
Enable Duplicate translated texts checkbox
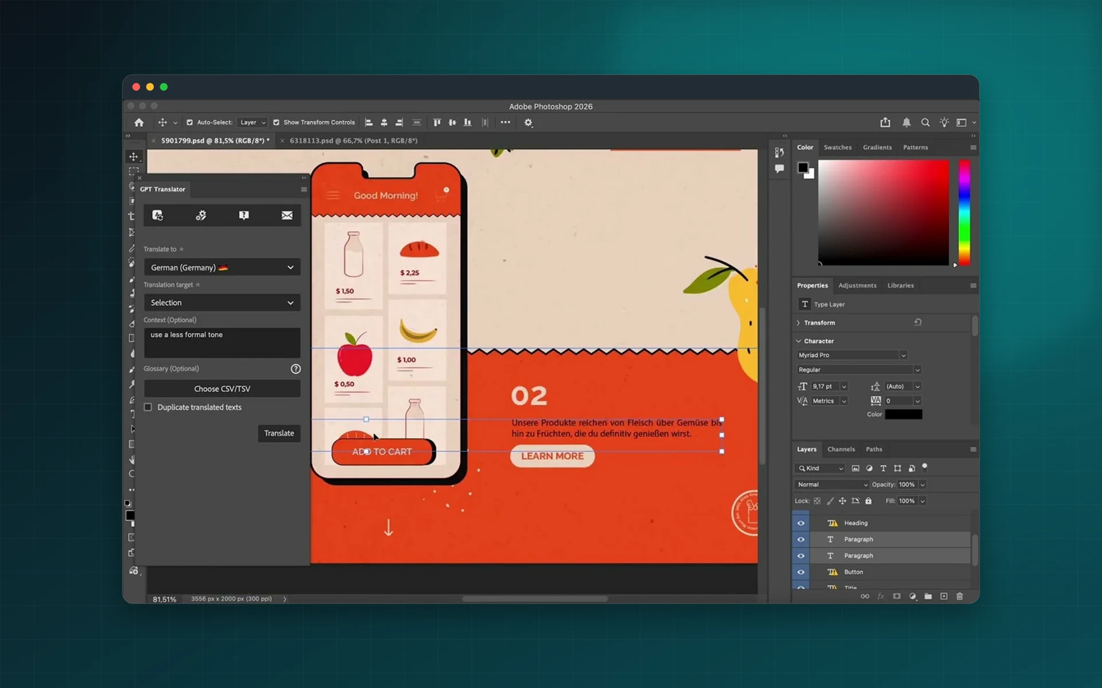tap(148, 407)
